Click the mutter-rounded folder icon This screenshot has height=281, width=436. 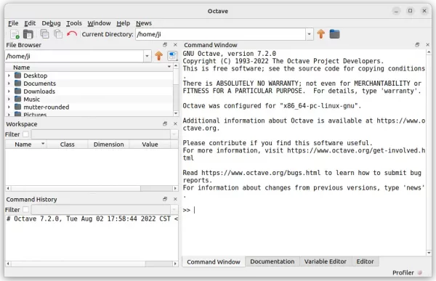coord(17,107)
